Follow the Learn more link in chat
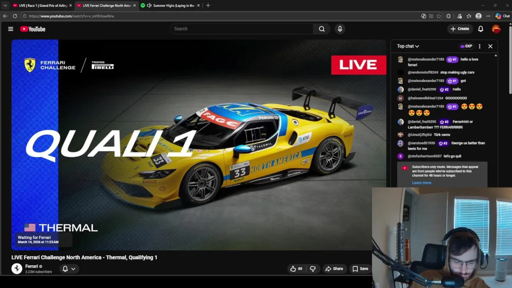The height and width of the screenshot is (288, 512). [422, 183]
